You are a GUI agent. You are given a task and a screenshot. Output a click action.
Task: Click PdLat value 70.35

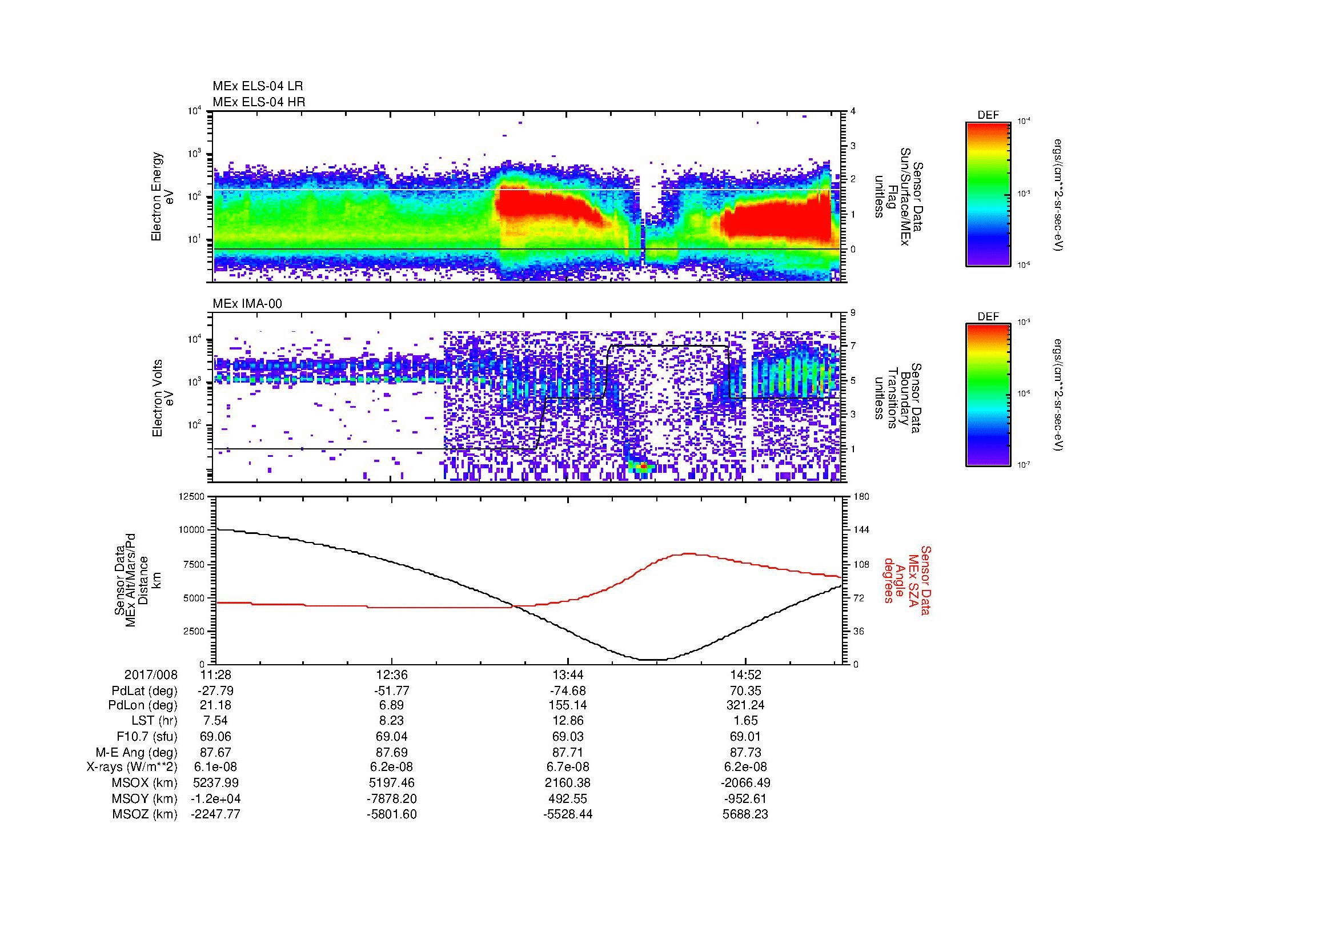[745, 691]
